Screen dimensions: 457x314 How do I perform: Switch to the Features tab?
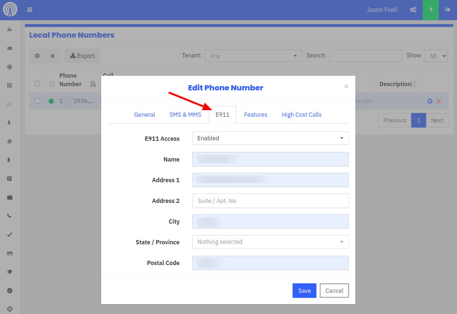[x=256, y=114]
